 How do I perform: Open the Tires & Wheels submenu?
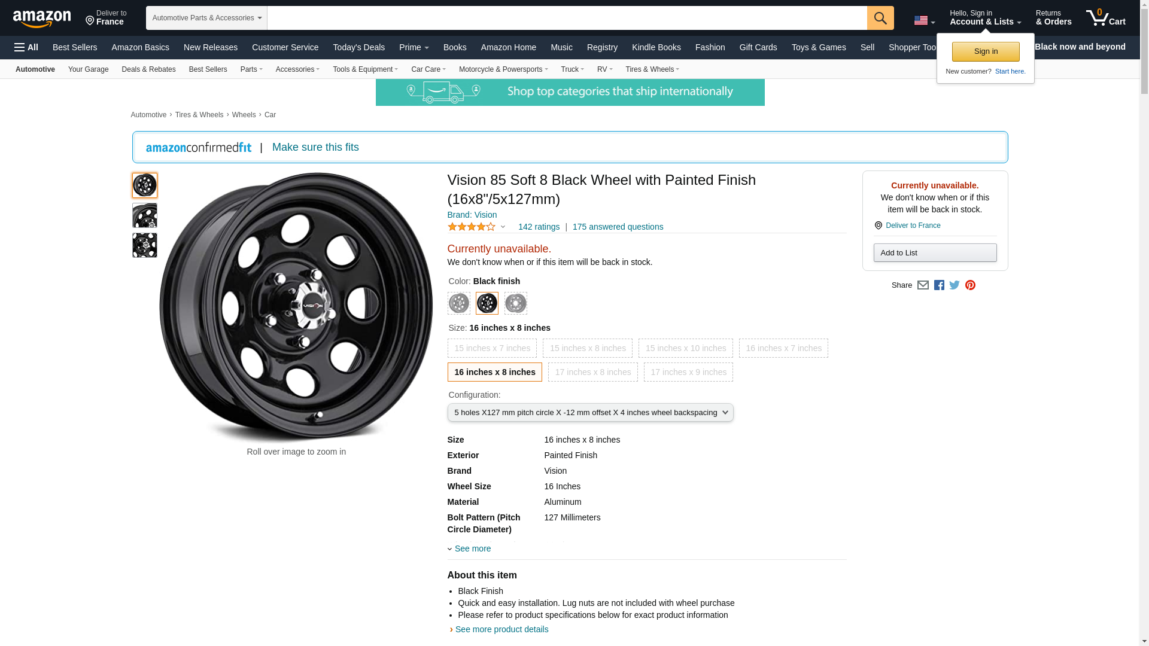pos(652,69)
